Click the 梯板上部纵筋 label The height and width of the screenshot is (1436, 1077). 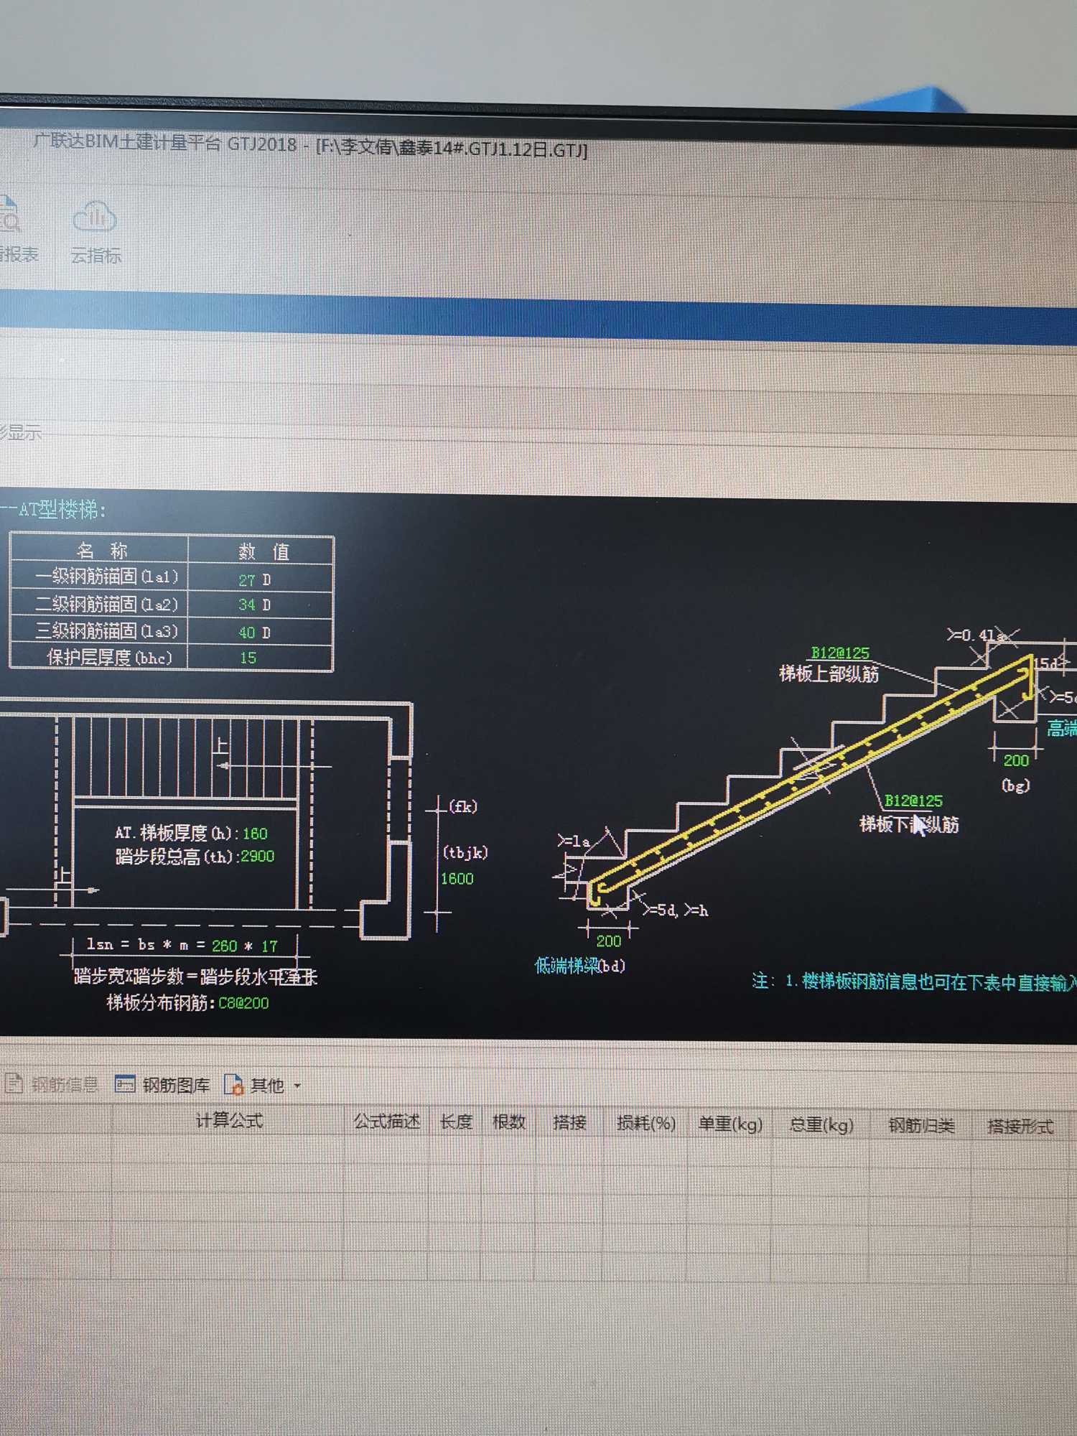pos(829,673)
